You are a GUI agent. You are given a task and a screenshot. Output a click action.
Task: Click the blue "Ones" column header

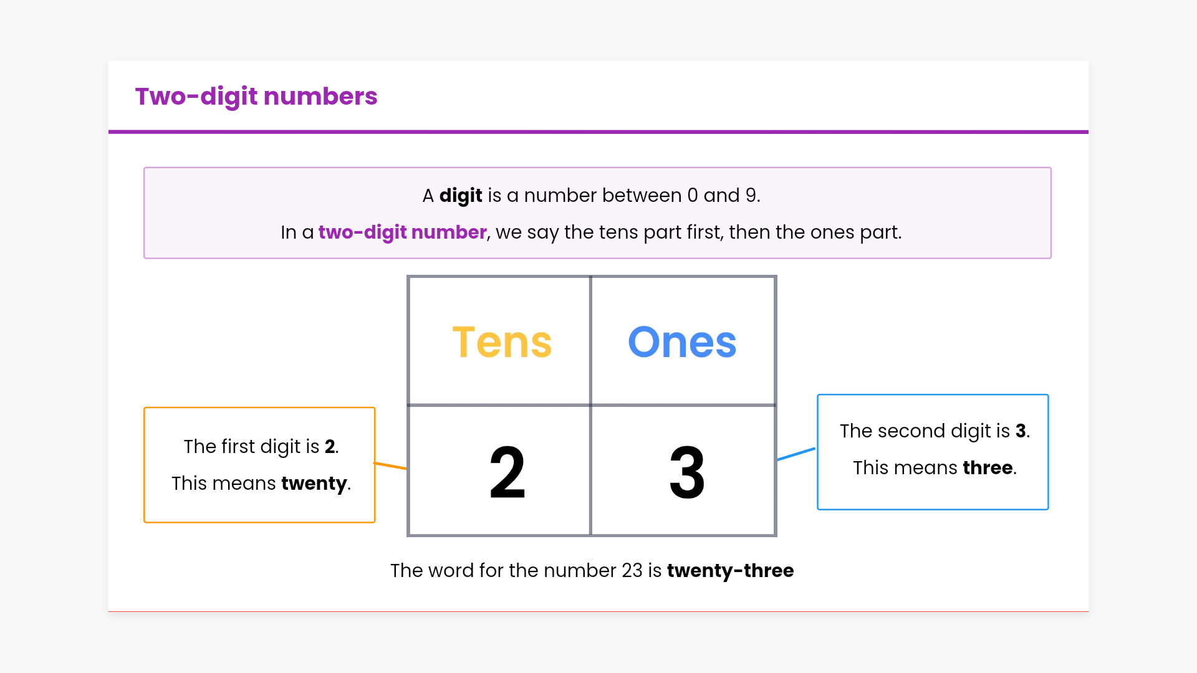pyautogui.click(x=682, y=342)
